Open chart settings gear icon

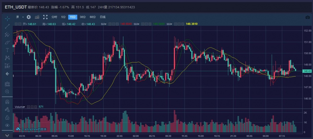tap(29, 17)
